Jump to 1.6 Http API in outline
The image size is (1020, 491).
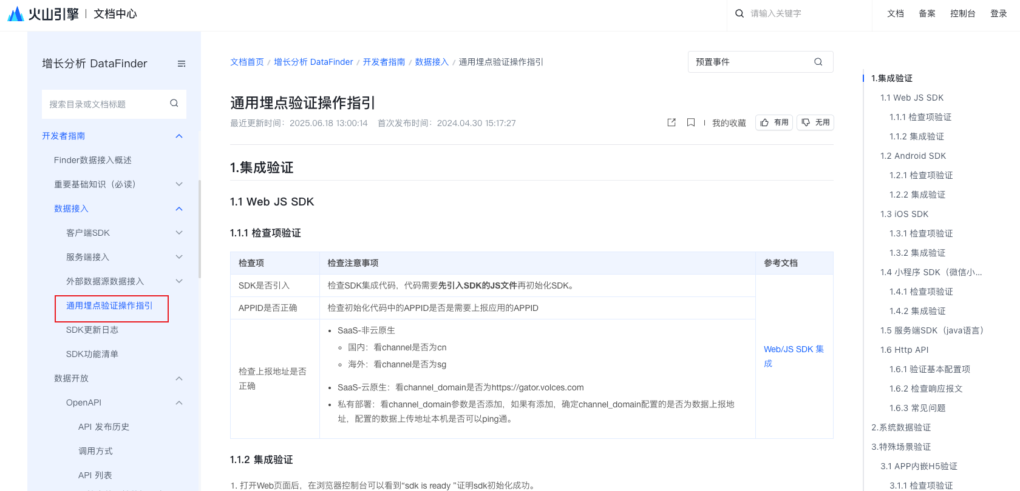905,350
